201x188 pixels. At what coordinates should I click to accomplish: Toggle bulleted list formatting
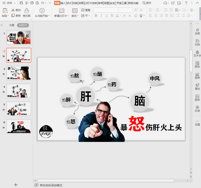pyautogui.click(x=151, y=10)
